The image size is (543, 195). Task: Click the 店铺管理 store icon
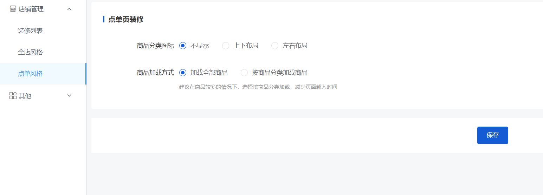coord(13,9)
